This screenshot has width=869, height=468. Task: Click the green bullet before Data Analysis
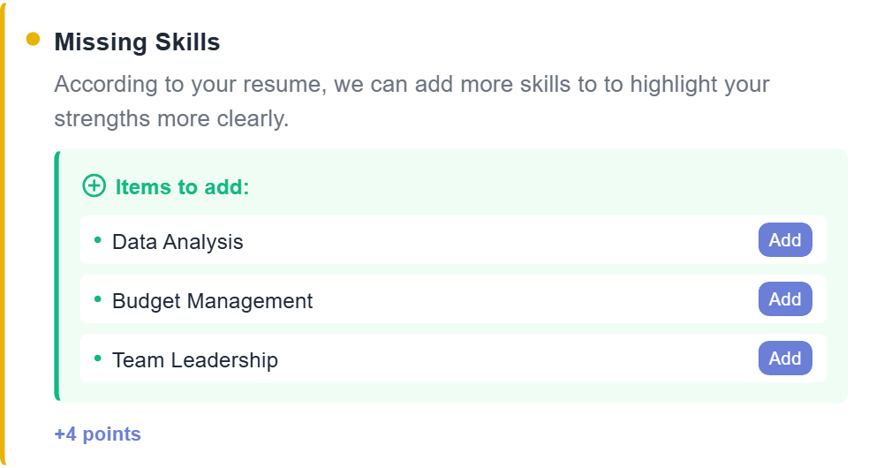[98, 239]
